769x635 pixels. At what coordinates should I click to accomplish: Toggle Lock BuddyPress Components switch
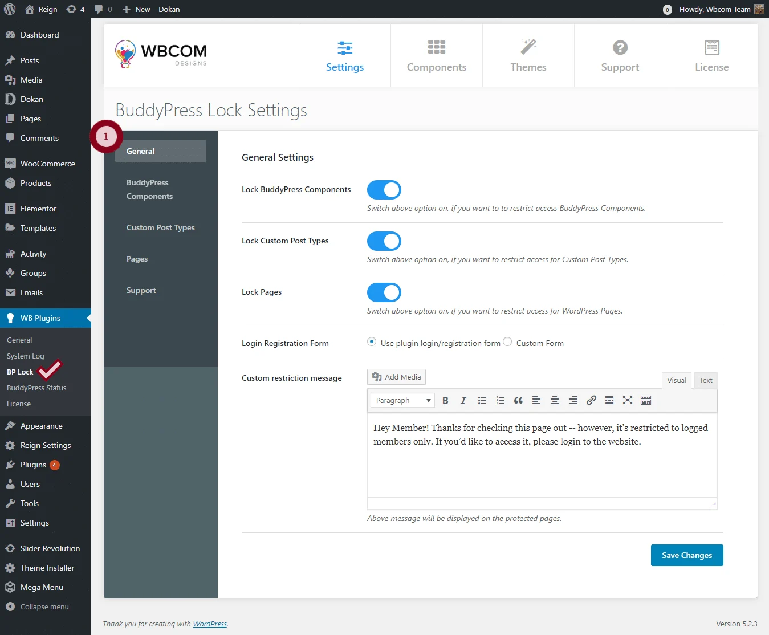[x=384, y=190]
